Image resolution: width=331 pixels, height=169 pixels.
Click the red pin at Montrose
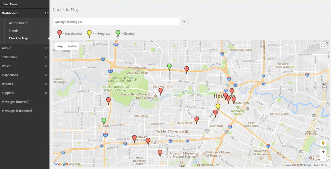point(197,120)
